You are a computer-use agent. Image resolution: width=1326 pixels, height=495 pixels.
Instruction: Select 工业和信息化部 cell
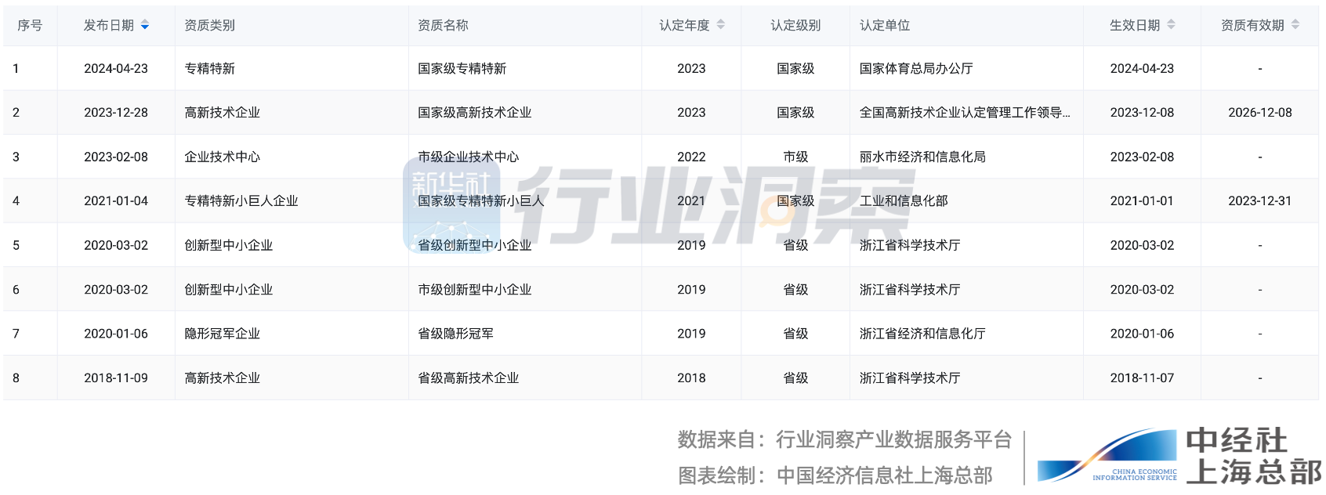(904, 201)
